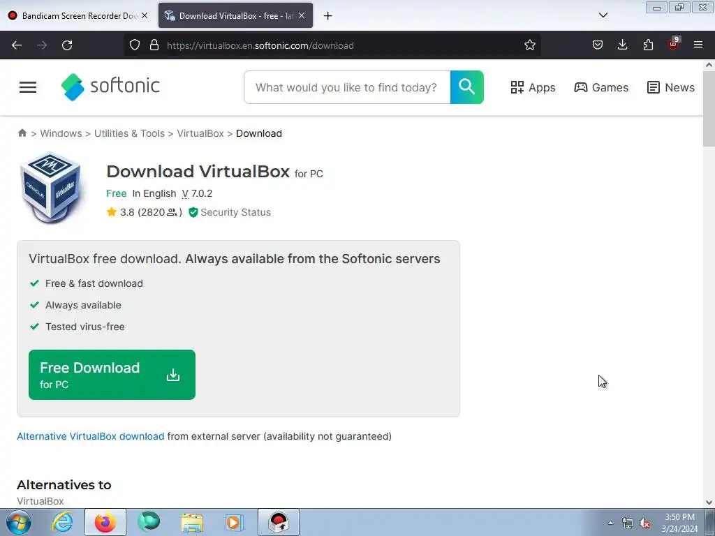The height and width of the screenshot is (536, 715).
Task: Click the 'Free & fast download' text
Action: (x=94, y=283)
